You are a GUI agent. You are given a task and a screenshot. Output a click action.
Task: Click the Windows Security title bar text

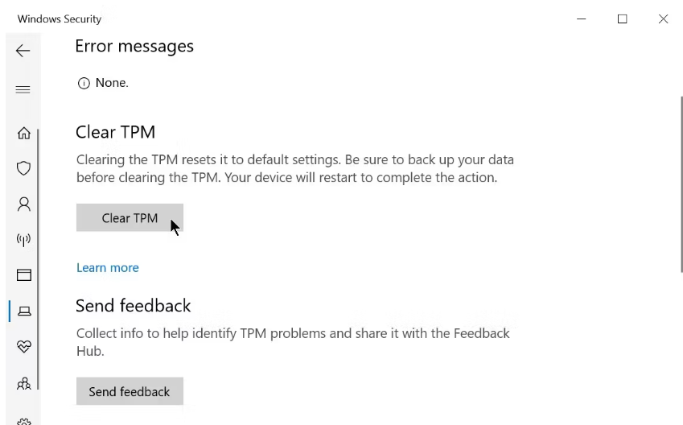point(60,19)
